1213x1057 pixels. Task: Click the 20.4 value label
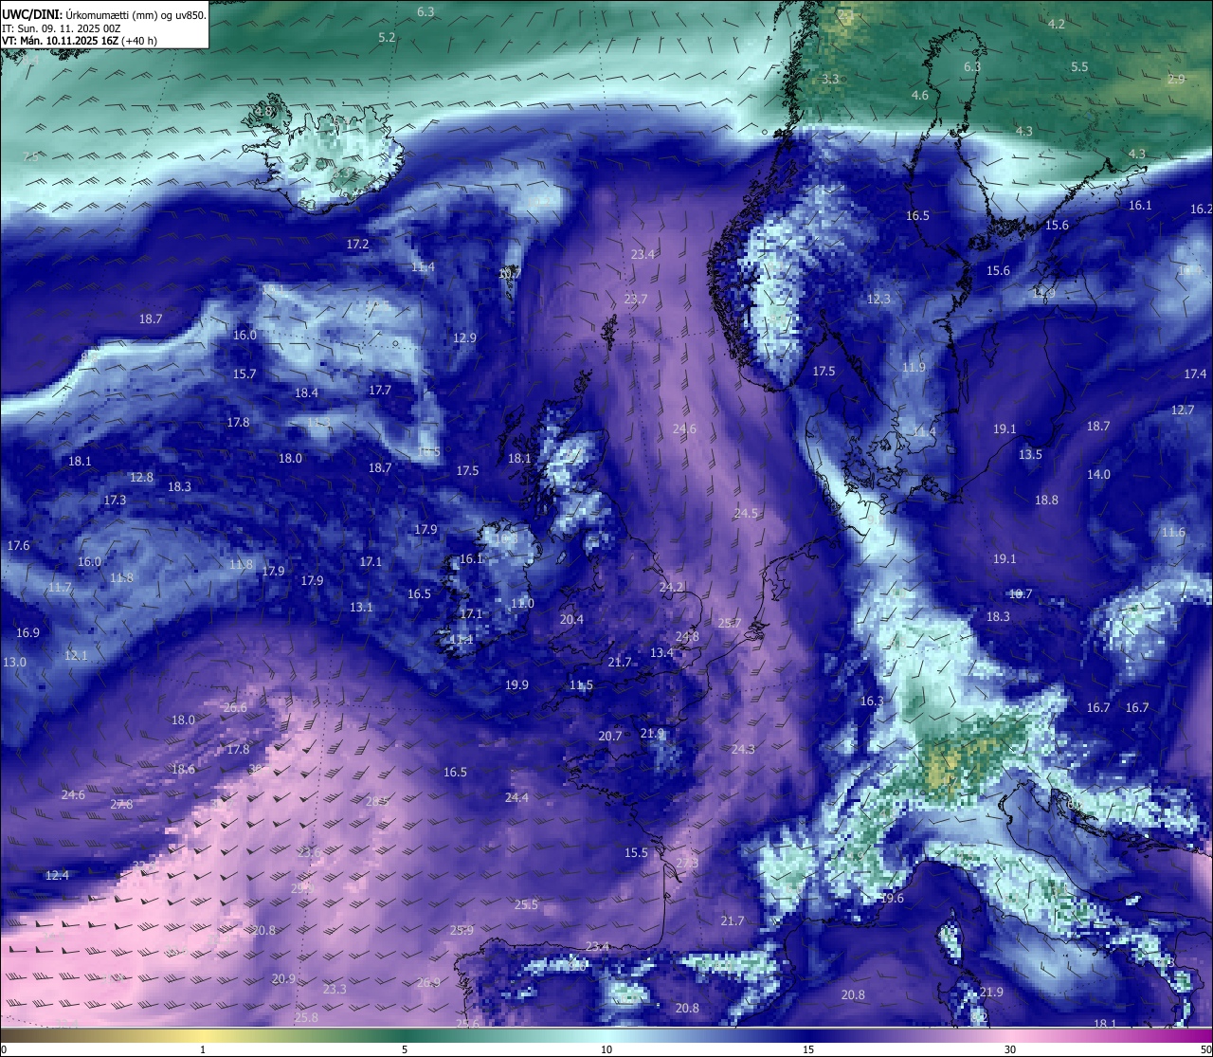tap(571, 619)
